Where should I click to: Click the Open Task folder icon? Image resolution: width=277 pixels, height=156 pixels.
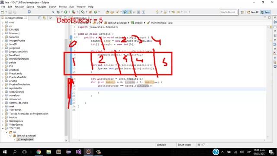click(112, 12)
